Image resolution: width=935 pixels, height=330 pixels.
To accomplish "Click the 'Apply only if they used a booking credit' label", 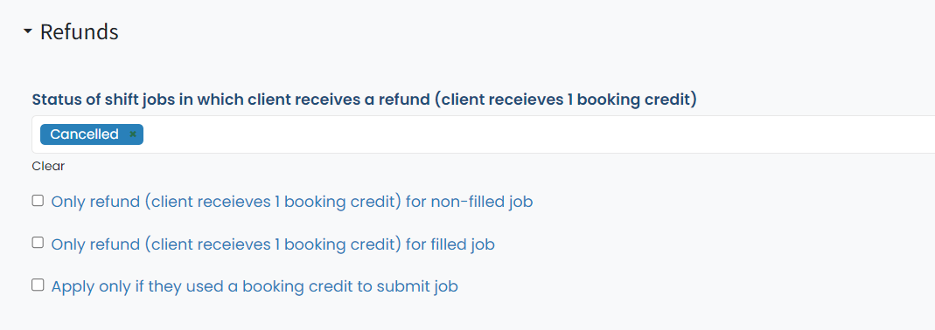I will (255, 286).
